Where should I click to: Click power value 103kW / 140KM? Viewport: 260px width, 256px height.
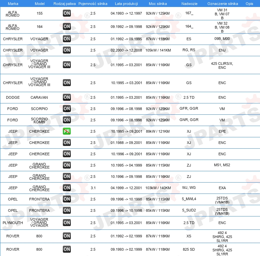158,188
